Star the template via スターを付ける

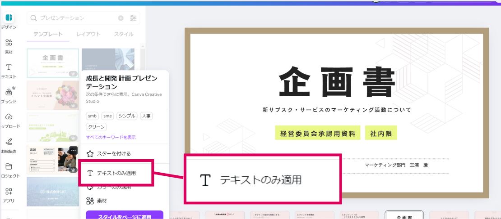(x=113, y=153)
